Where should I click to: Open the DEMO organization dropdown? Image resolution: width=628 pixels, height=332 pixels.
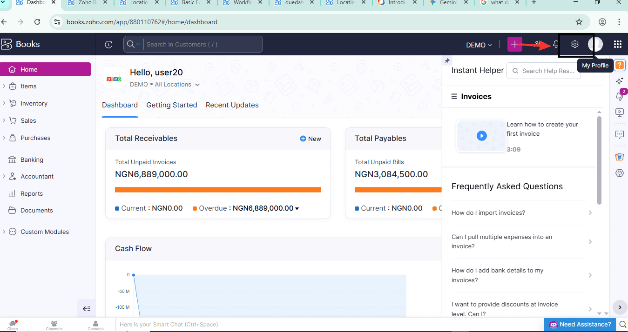pyautogui.click(x=479, y=45)
